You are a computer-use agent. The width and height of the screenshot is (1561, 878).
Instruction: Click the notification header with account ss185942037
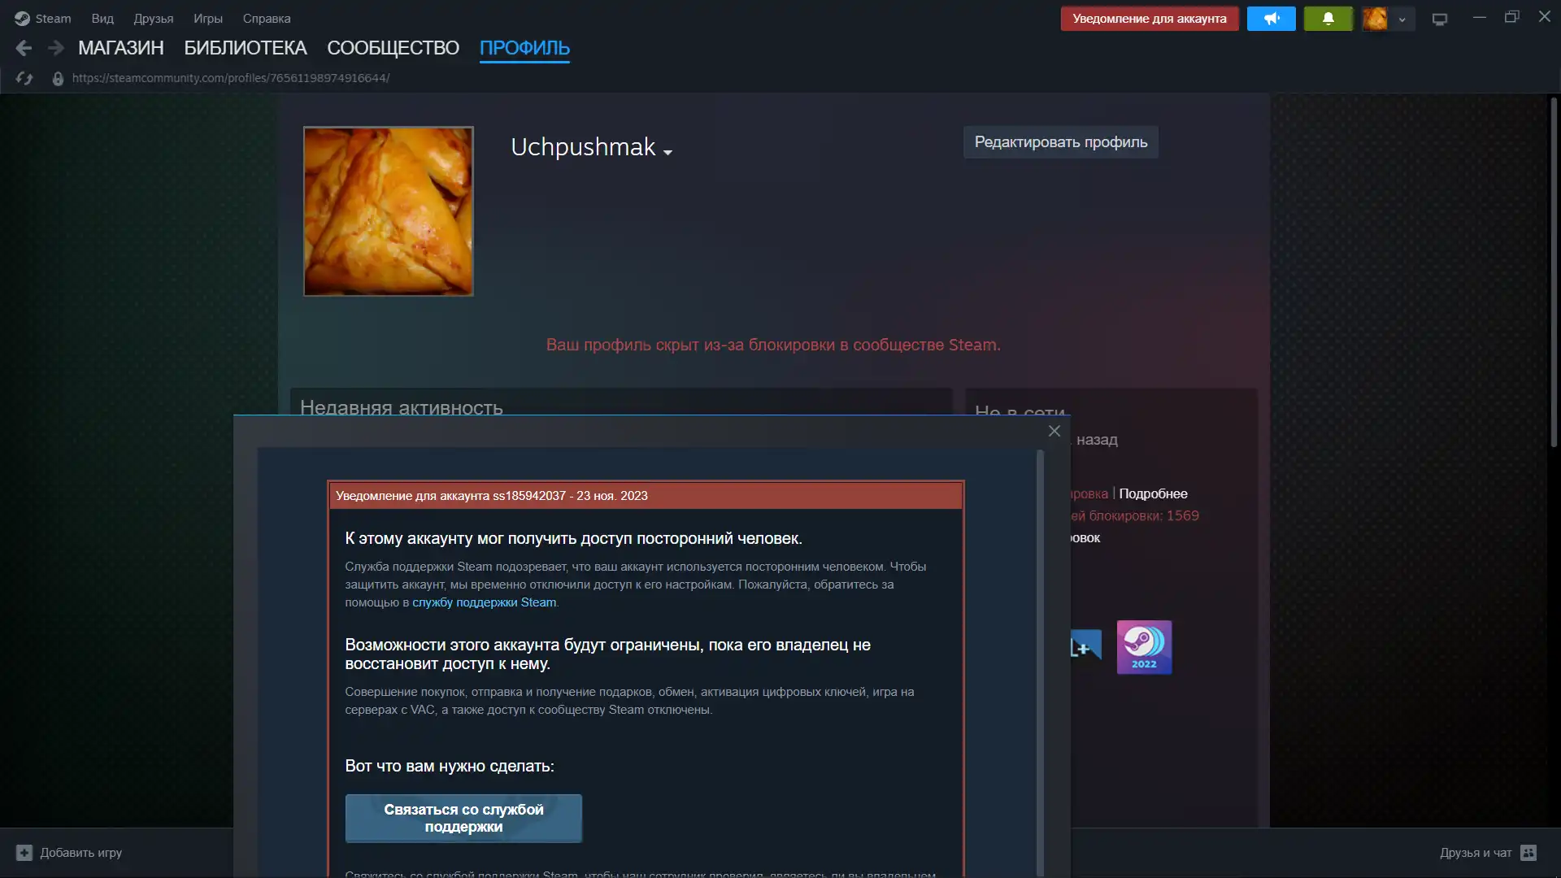pyautogui.click(x=646, y=496)
